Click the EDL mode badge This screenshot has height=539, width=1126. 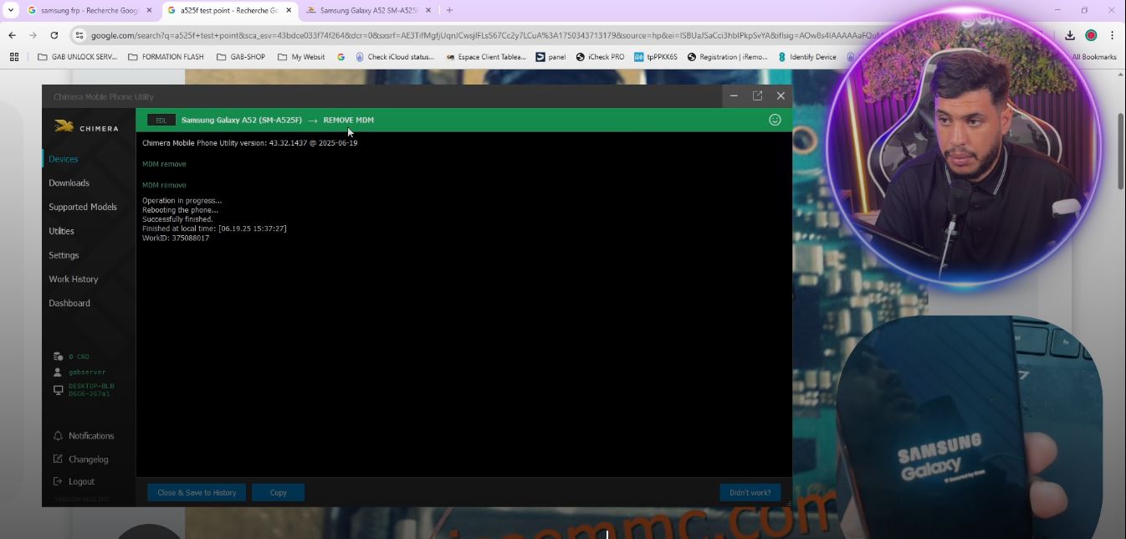click(161, 120)
